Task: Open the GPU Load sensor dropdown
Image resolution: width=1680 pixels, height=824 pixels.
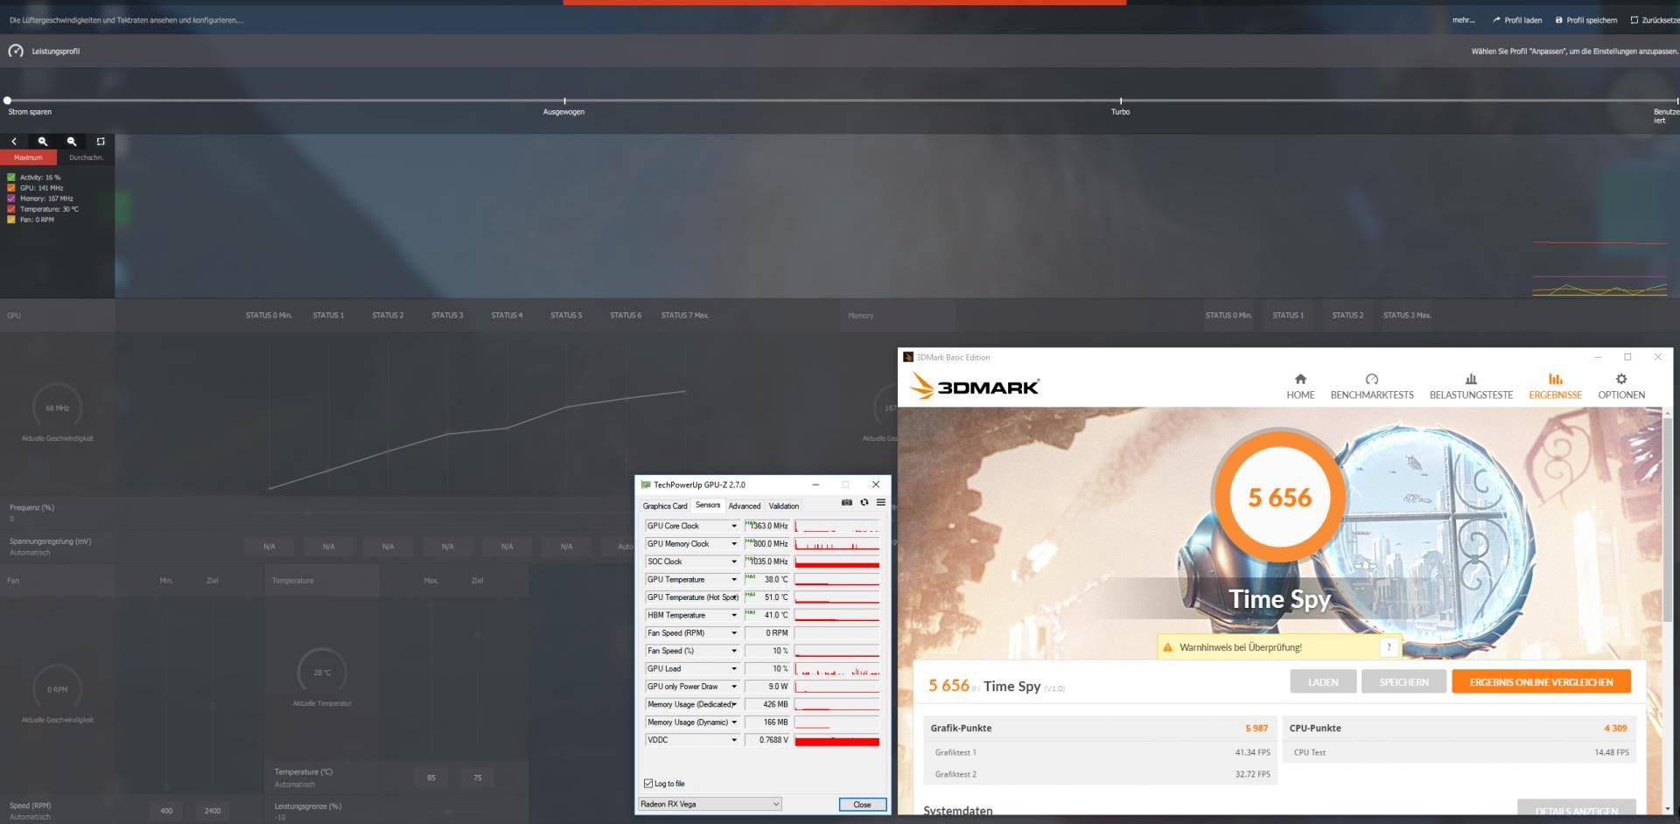Action: point(734,668)
